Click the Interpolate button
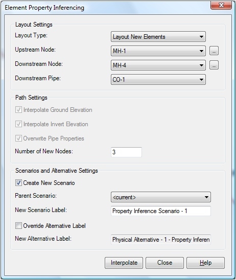 124,263
